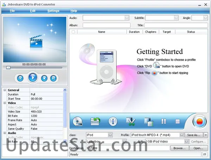Select the Aspect row
Screen dimensions: 211x160
pos(35,125)
